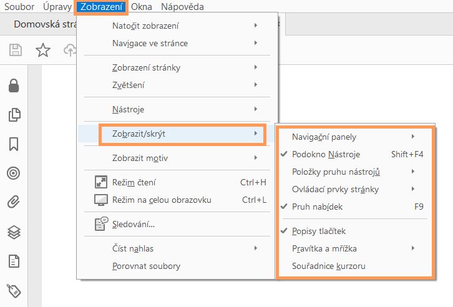
Task: Expand the Navigační panely submenu
Action: 324,137
